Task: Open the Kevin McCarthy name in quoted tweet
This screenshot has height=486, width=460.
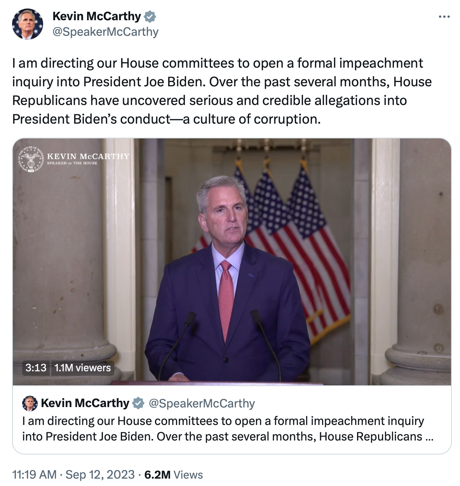Action: point(85,403)
